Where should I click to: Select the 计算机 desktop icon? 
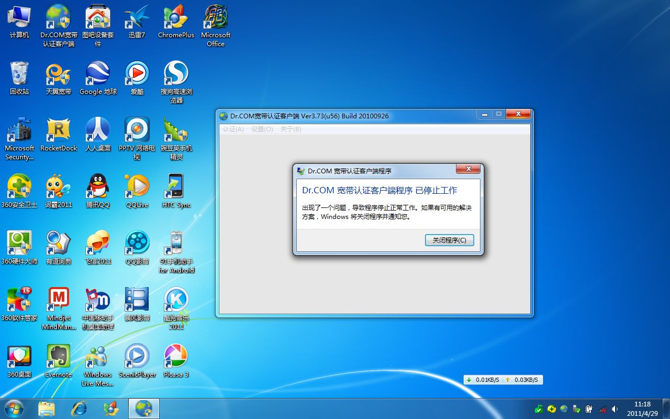coord(19,22)
